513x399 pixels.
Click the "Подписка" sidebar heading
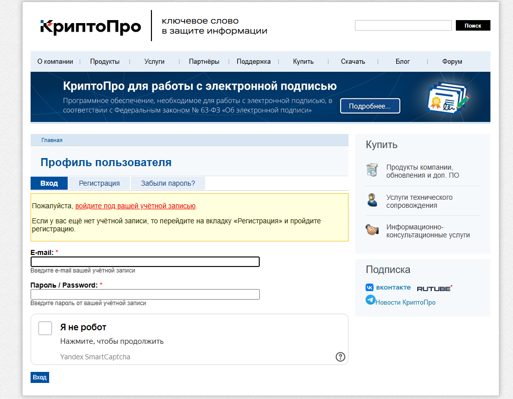[x=388, y=270]
